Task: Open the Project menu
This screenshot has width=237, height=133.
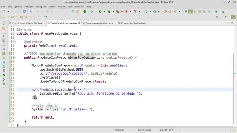Action: (62, 7)
